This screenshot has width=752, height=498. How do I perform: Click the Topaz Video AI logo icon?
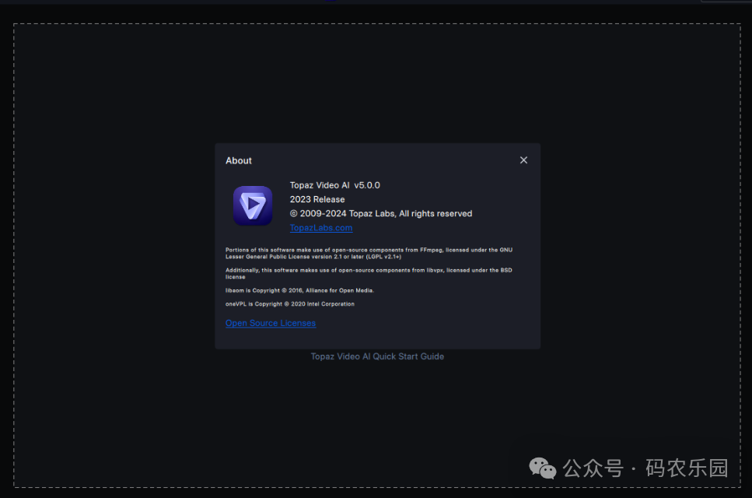pos(253,205)
